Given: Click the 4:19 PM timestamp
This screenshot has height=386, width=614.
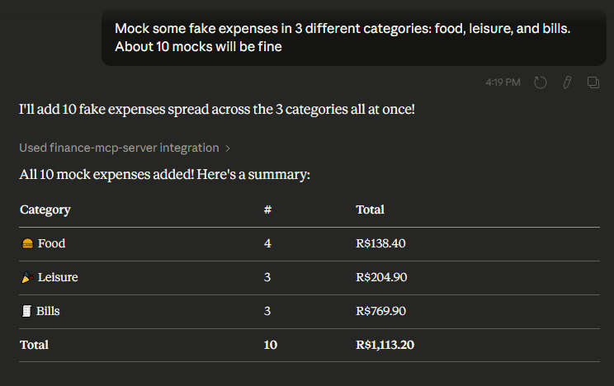Looking at the screenshot, I should tap(503, 82).
